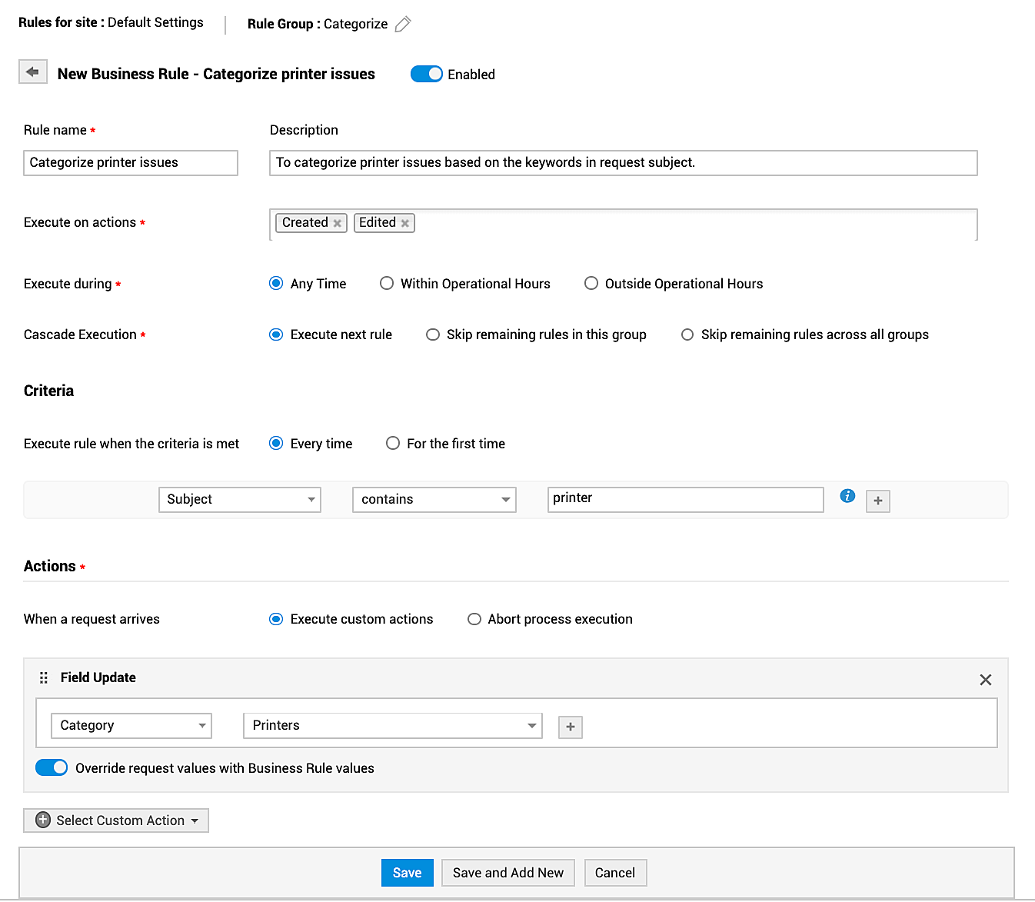Remove the Field Update action block
This screenshot has width=1035, height=902.
[x=985, y=680]
